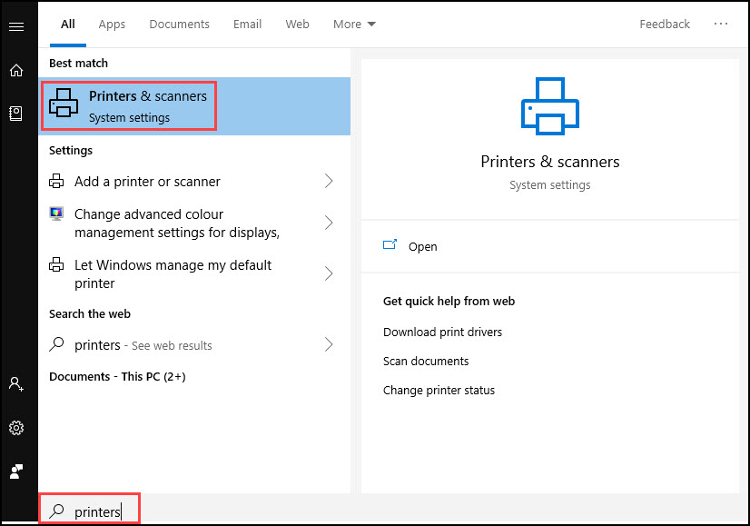This screenshot has height=526, width=750.
Task: Open the Home icon in left sidebar
Action: coord(15,70)
